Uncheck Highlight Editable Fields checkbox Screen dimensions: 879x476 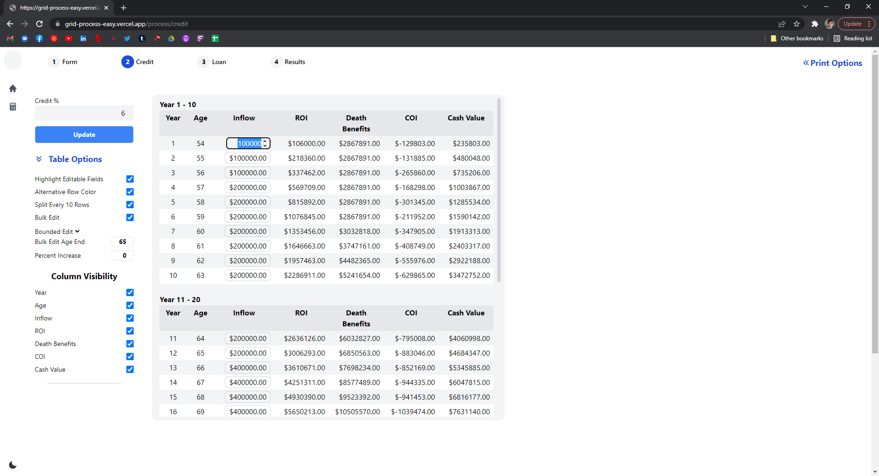click(130, 179)
